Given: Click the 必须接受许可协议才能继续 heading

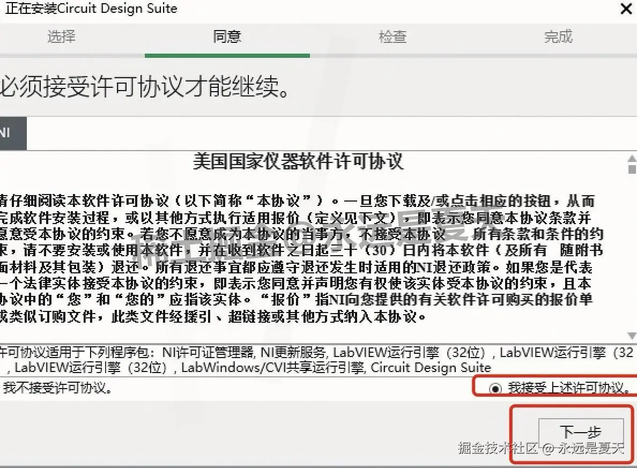Looking at the screenshot, I should pos(145,86).
